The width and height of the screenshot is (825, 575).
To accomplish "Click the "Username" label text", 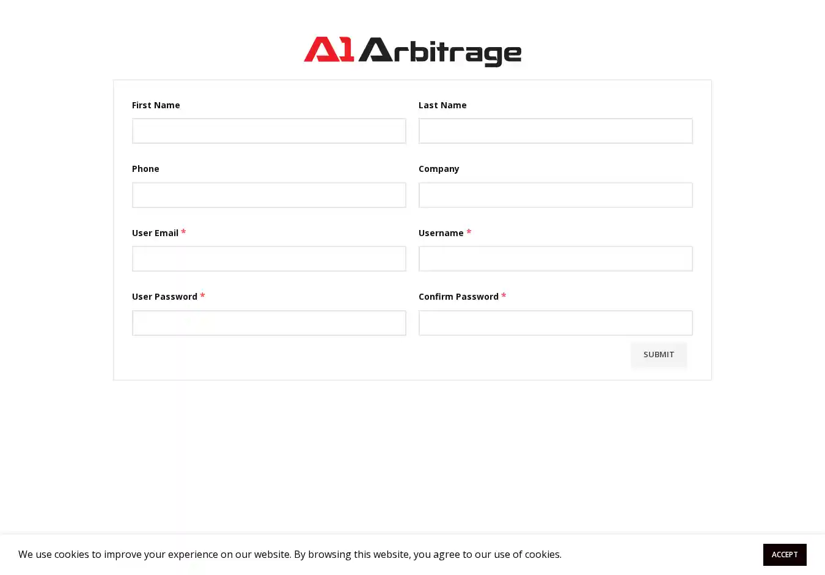I will tap(441, 233).
